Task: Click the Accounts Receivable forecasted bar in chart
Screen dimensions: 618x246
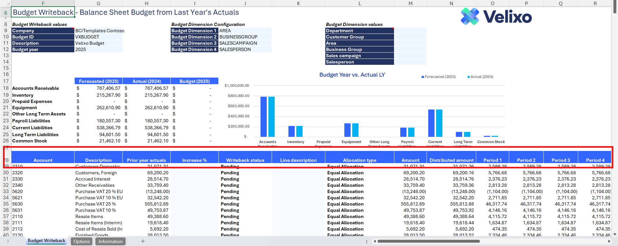Action: 263,116
